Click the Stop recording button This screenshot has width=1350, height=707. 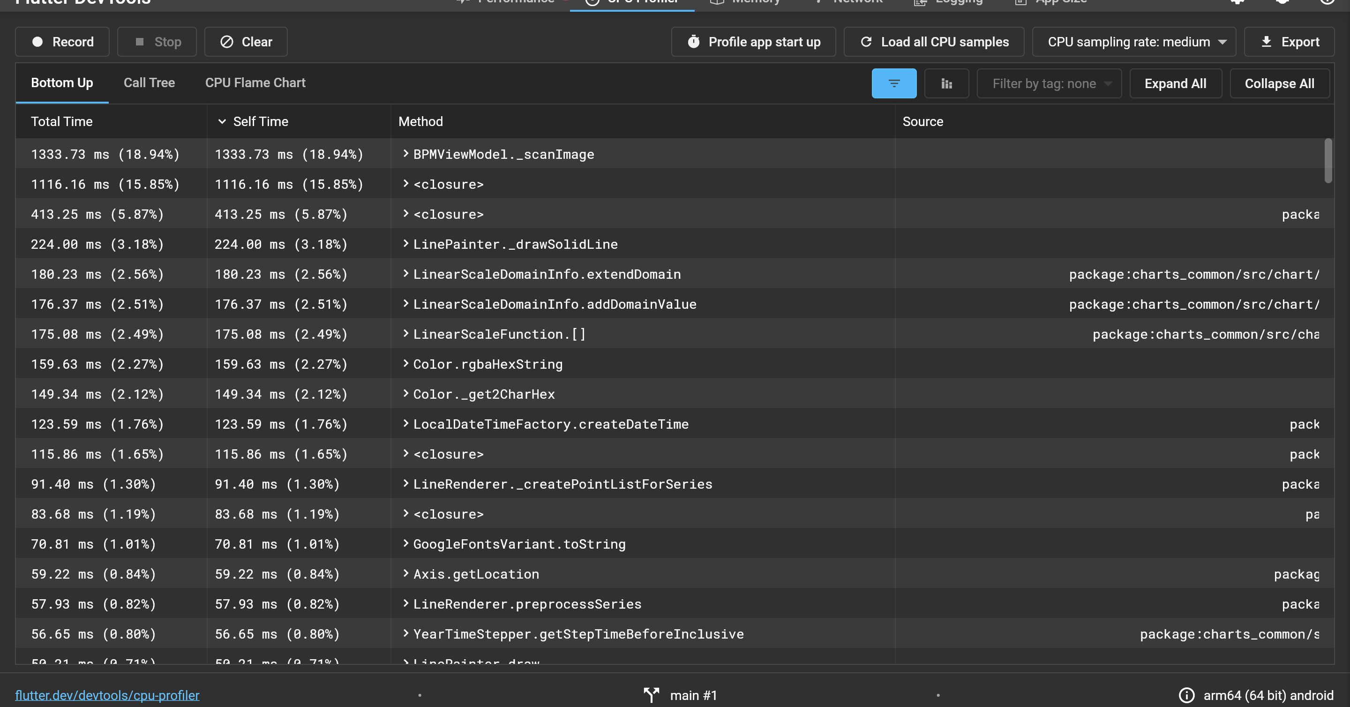click(157, 42)
